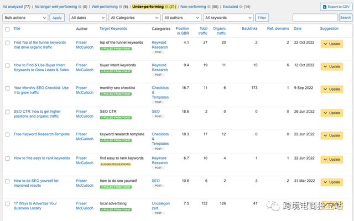Focus the search input field
Viewport: 354px width, 221px height.
click(x=315, y=18)
